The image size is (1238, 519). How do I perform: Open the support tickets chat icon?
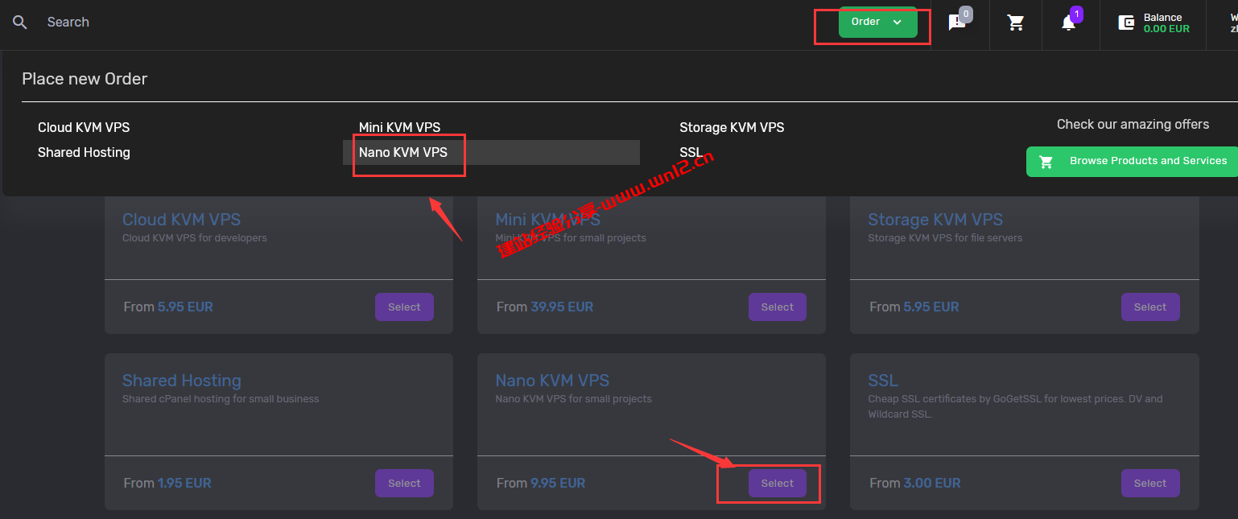957,23
